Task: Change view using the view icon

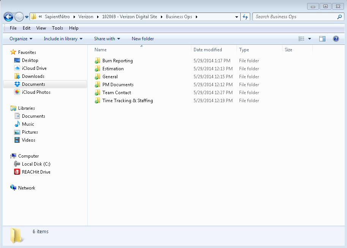Action: click(x=301, y=39)
